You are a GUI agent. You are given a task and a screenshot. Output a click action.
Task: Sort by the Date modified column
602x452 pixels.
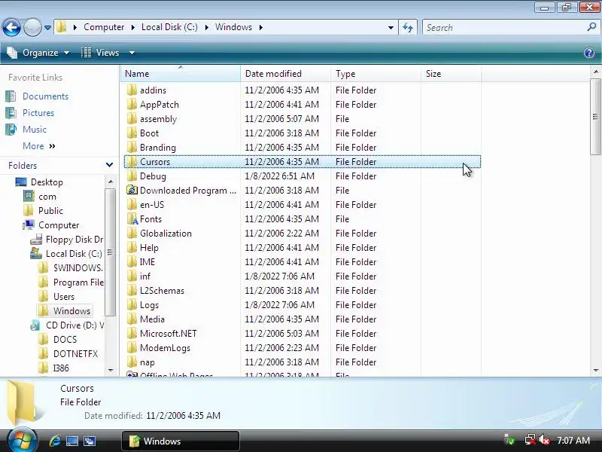pos(285,73)
